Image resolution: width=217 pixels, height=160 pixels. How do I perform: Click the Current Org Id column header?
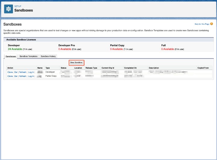point(108,68)
